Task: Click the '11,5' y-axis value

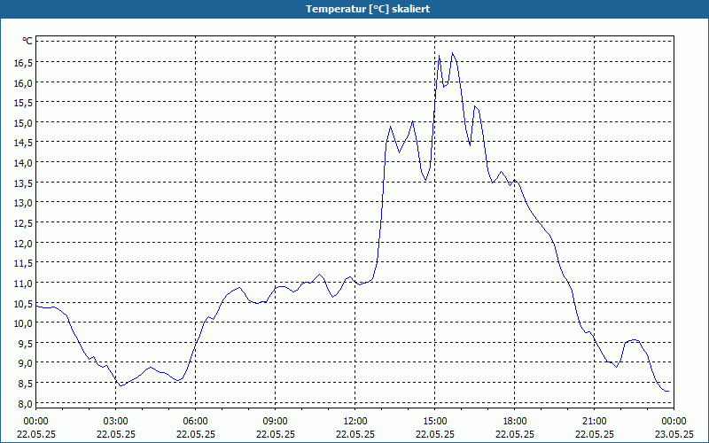Action: point(23,263)
